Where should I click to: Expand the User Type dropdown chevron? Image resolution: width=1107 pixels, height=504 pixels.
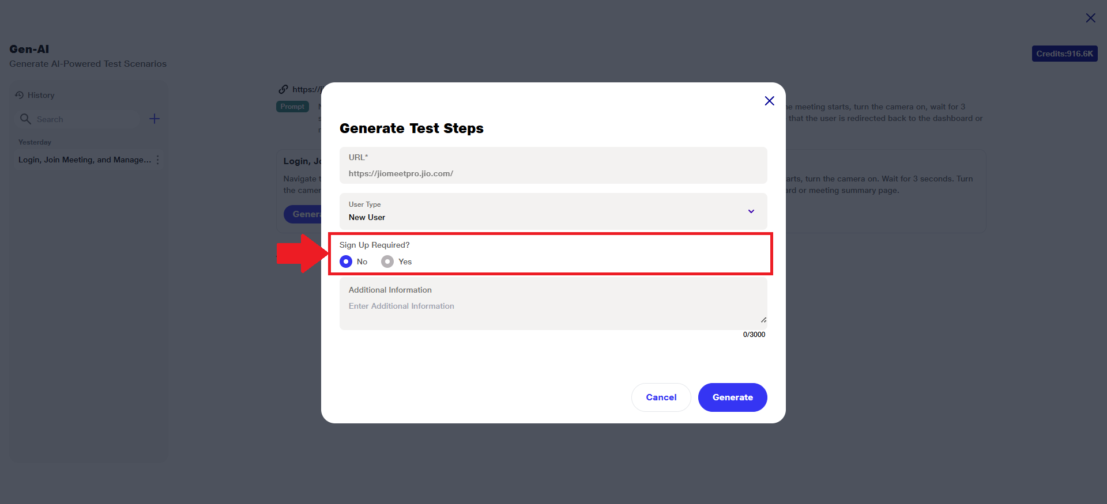pyautogui.click(x=751, y=211)
